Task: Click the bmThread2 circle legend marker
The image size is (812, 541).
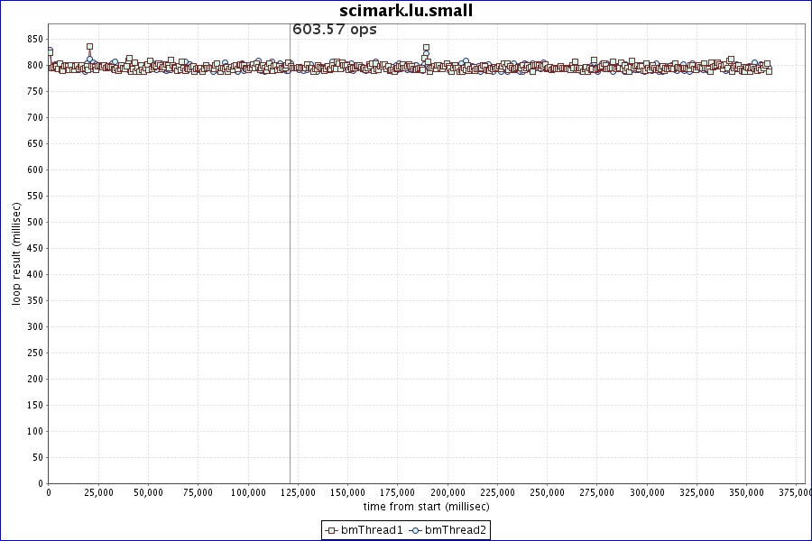Action: tap(416, 530)
